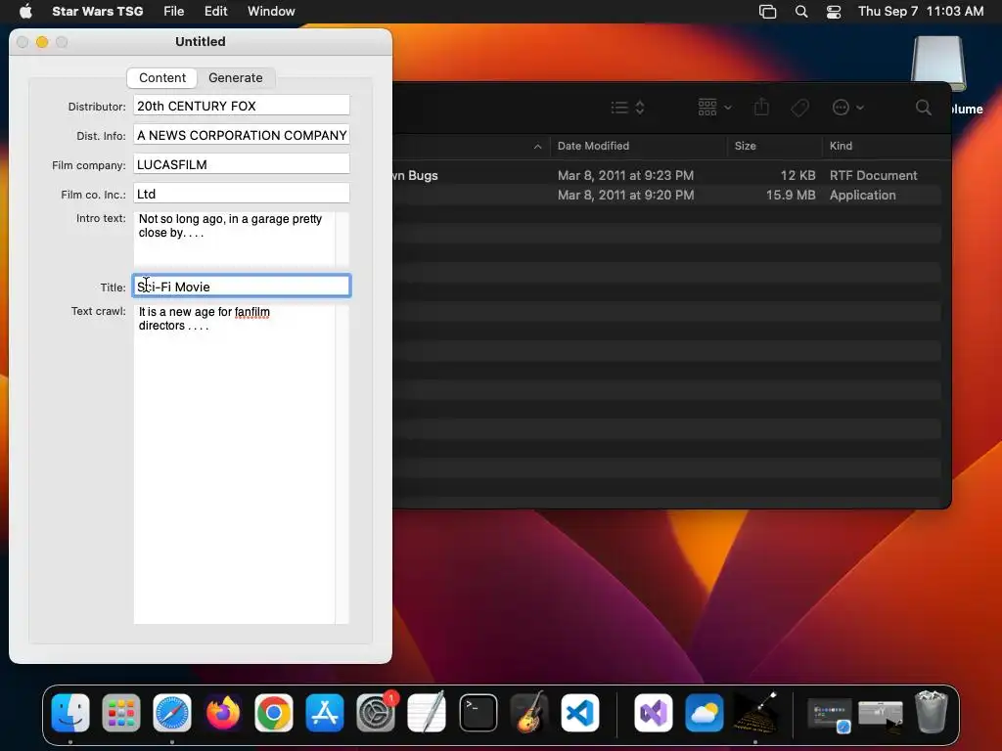The width and height of the screenshot is (1002, 751).
Task: Open Google Chrome in the Dock
Action: click(x=274, y=712)
